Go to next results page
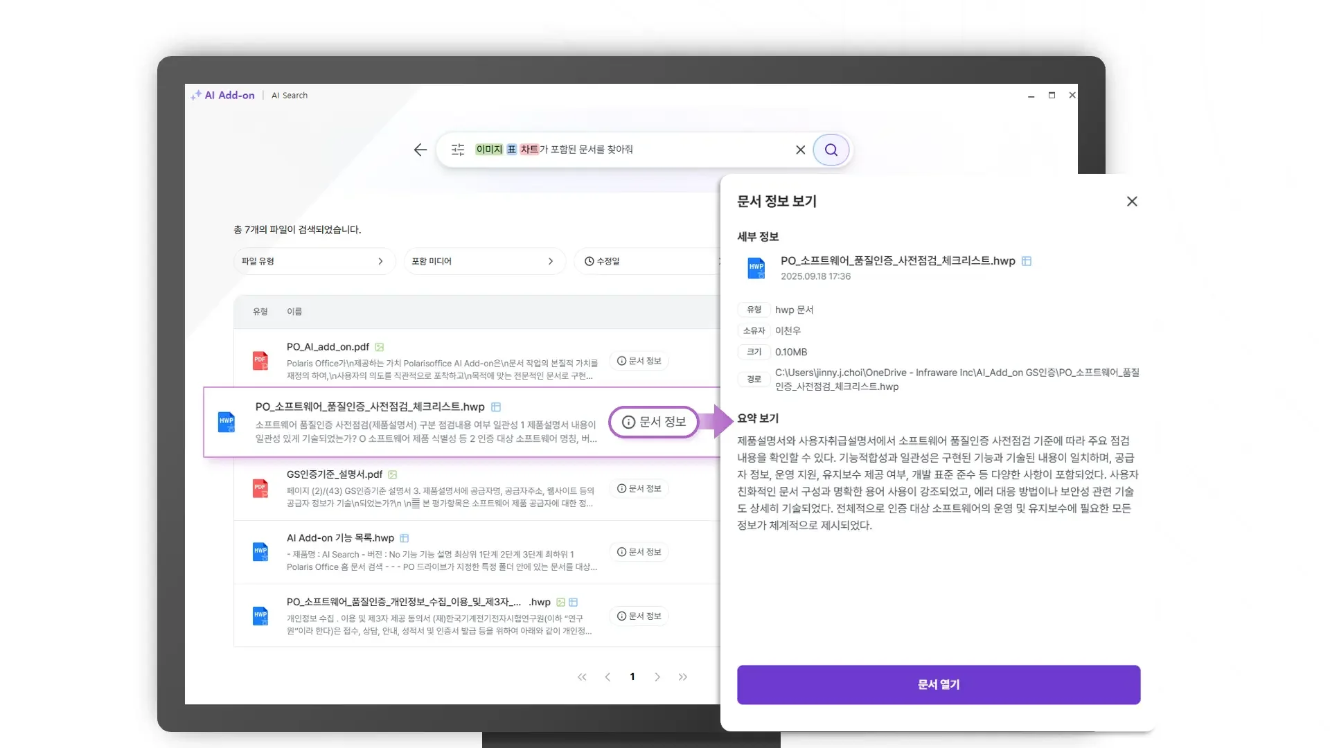Screen dimensions: 1330x748 (657, 677)
